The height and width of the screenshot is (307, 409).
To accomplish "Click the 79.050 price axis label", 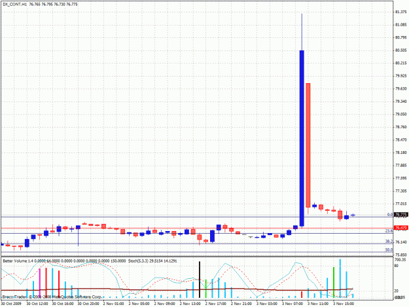I will point(401,115).
